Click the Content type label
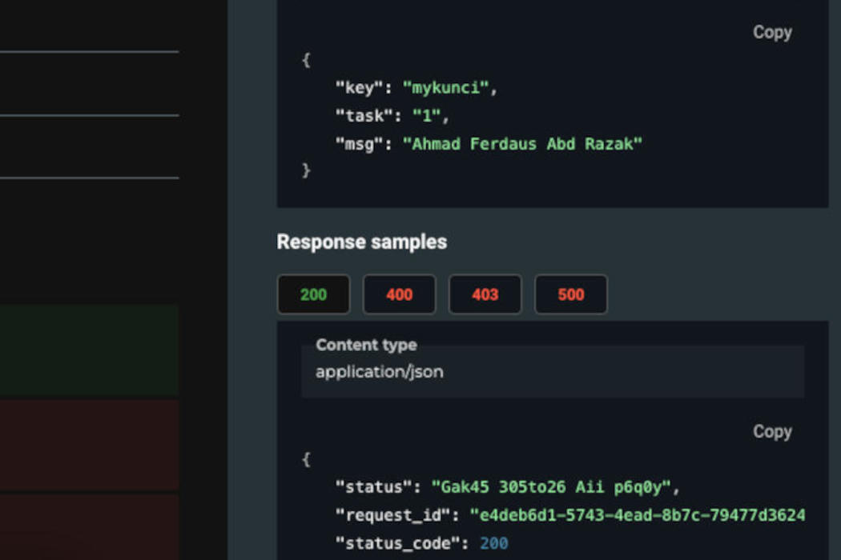Viewport: 841px width, 560px height. [366, 345]
